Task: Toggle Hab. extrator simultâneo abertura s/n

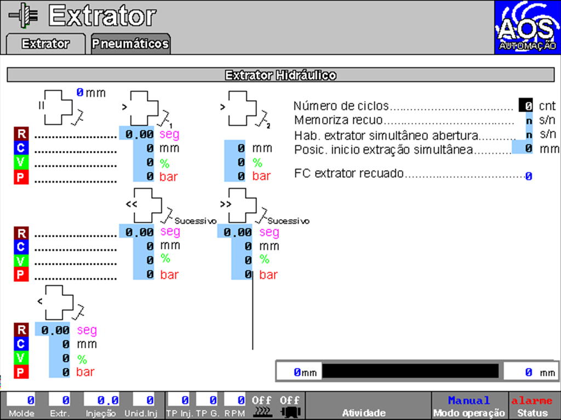Action: point(529,135)
